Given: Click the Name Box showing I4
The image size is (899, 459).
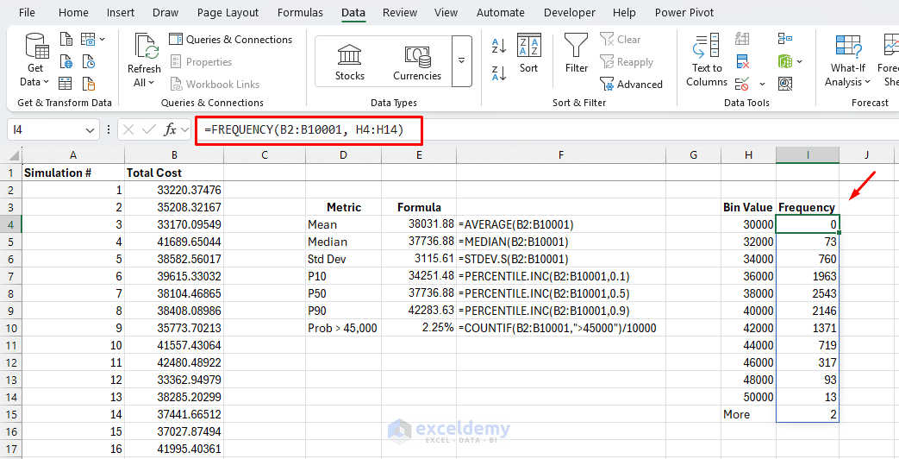Looking at the screenshot, I should point(46,129).
